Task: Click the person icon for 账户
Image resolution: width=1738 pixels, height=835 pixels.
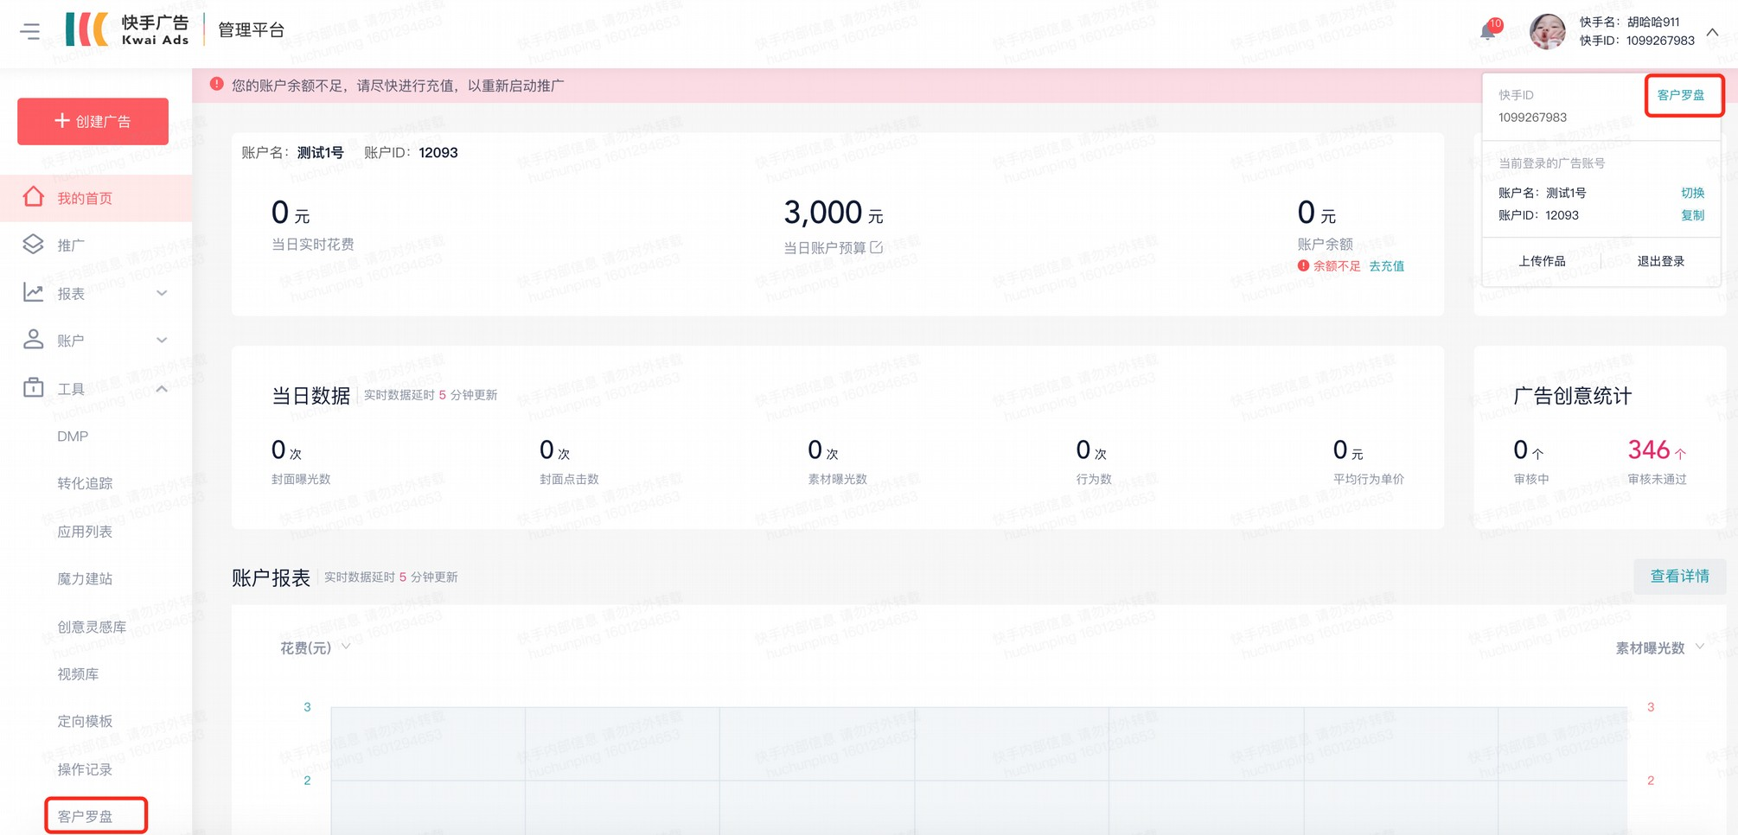Action: pos(33,340)
